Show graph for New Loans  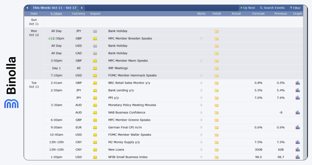298,149
